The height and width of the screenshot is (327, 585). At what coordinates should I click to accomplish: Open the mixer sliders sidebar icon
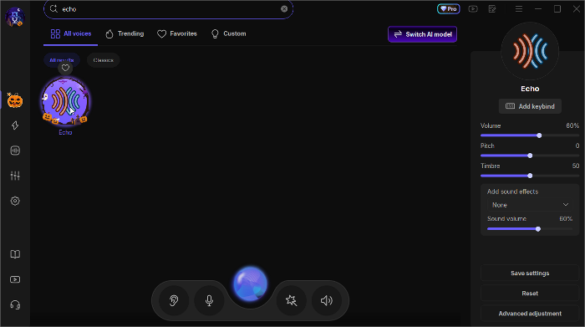tap(15, 176)
